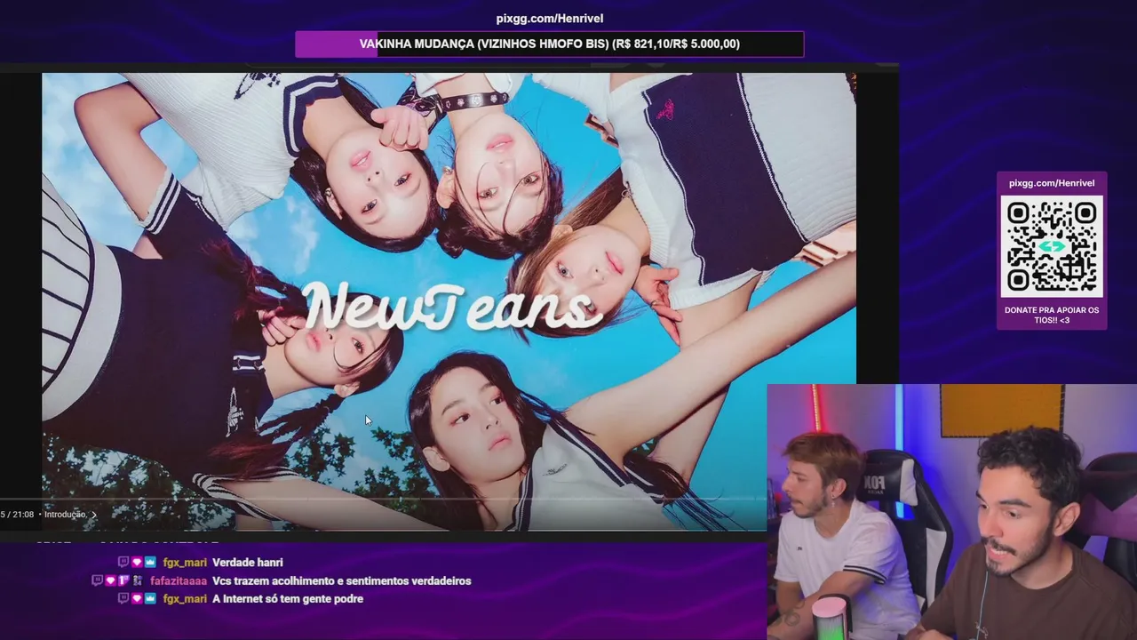
Task: Click username fgx_mari beside "Verdade hanri"
Action: tap(185, 563)
